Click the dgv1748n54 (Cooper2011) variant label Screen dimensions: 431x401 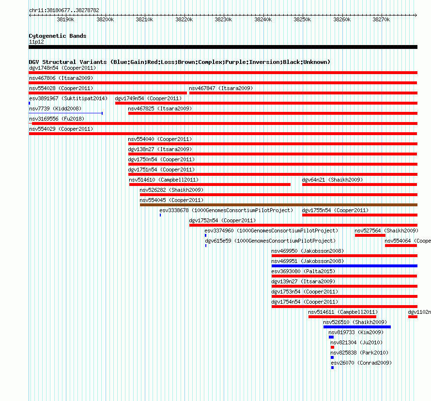[x=62, y=68]
